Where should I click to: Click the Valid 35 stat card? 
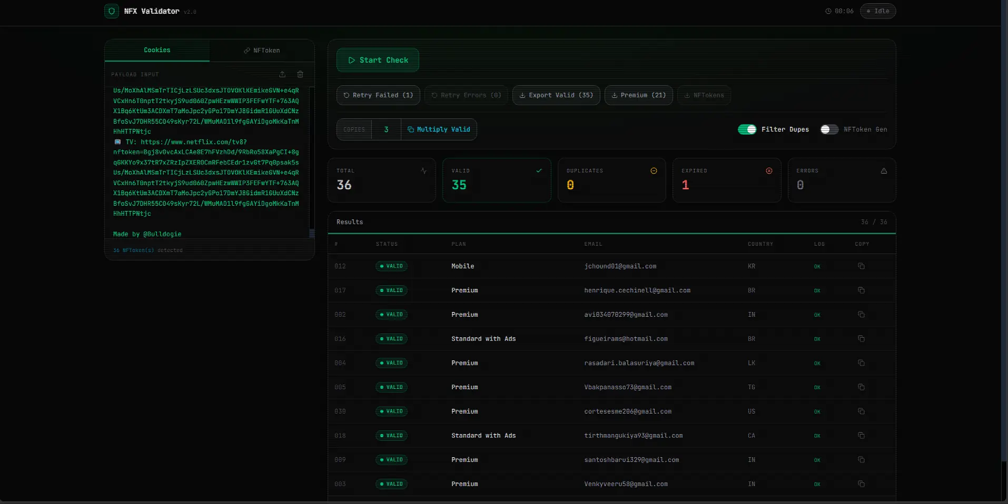click(x=497, y=180)
